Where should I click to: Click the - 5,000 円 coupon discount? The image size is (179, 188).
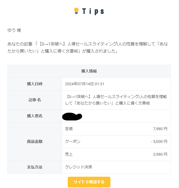(159, 142)
